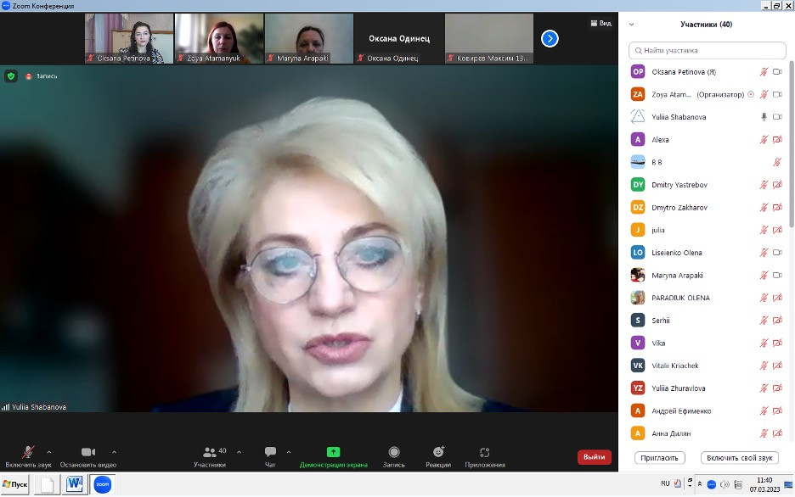Open Windows Пуск start button
Viewport: 795px width, 497px height.
(15, 484)
